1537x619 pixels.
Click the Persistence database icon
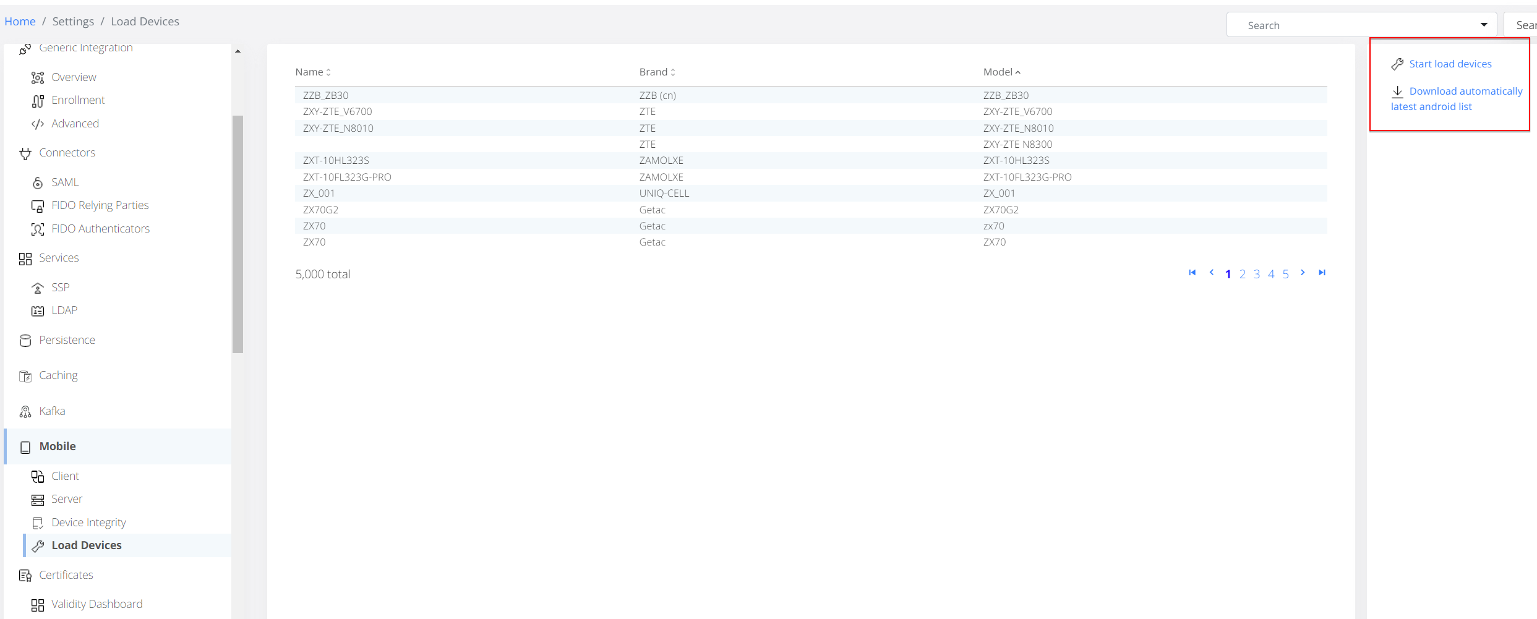[25, 341]
